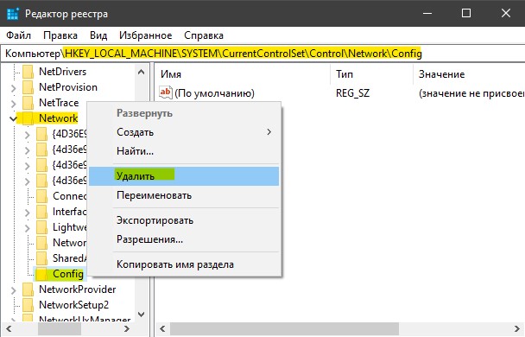This screenshot has width=525, height=337.
Task: Minimize the Registry Editor window
Action: pyautogui.click(x=427, y=14)
